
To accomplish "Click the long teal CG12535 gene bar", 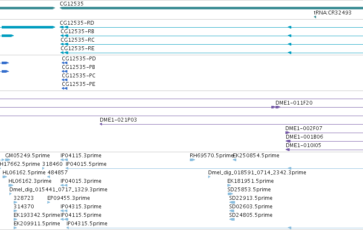I will 211,9.
